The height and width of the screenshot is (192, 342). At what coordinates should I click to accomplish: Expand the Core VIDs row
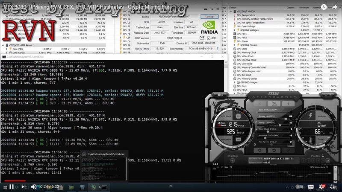tap(6, 49)
